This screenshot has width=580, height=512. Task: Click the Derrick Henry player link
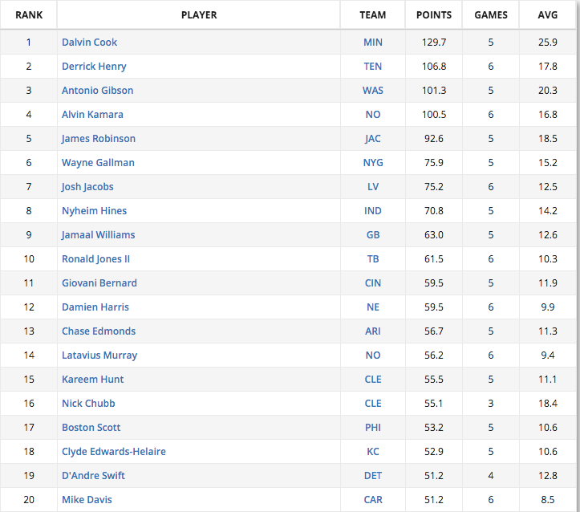pyautogui.click(x=94, y=67)
